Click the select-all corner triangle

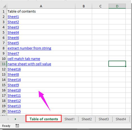(x=5, y=6)
